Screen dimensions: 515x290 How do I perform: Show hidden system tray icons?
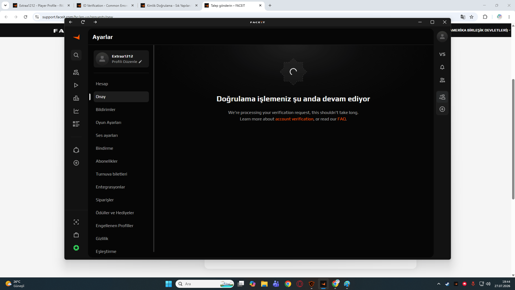point(439,284)
